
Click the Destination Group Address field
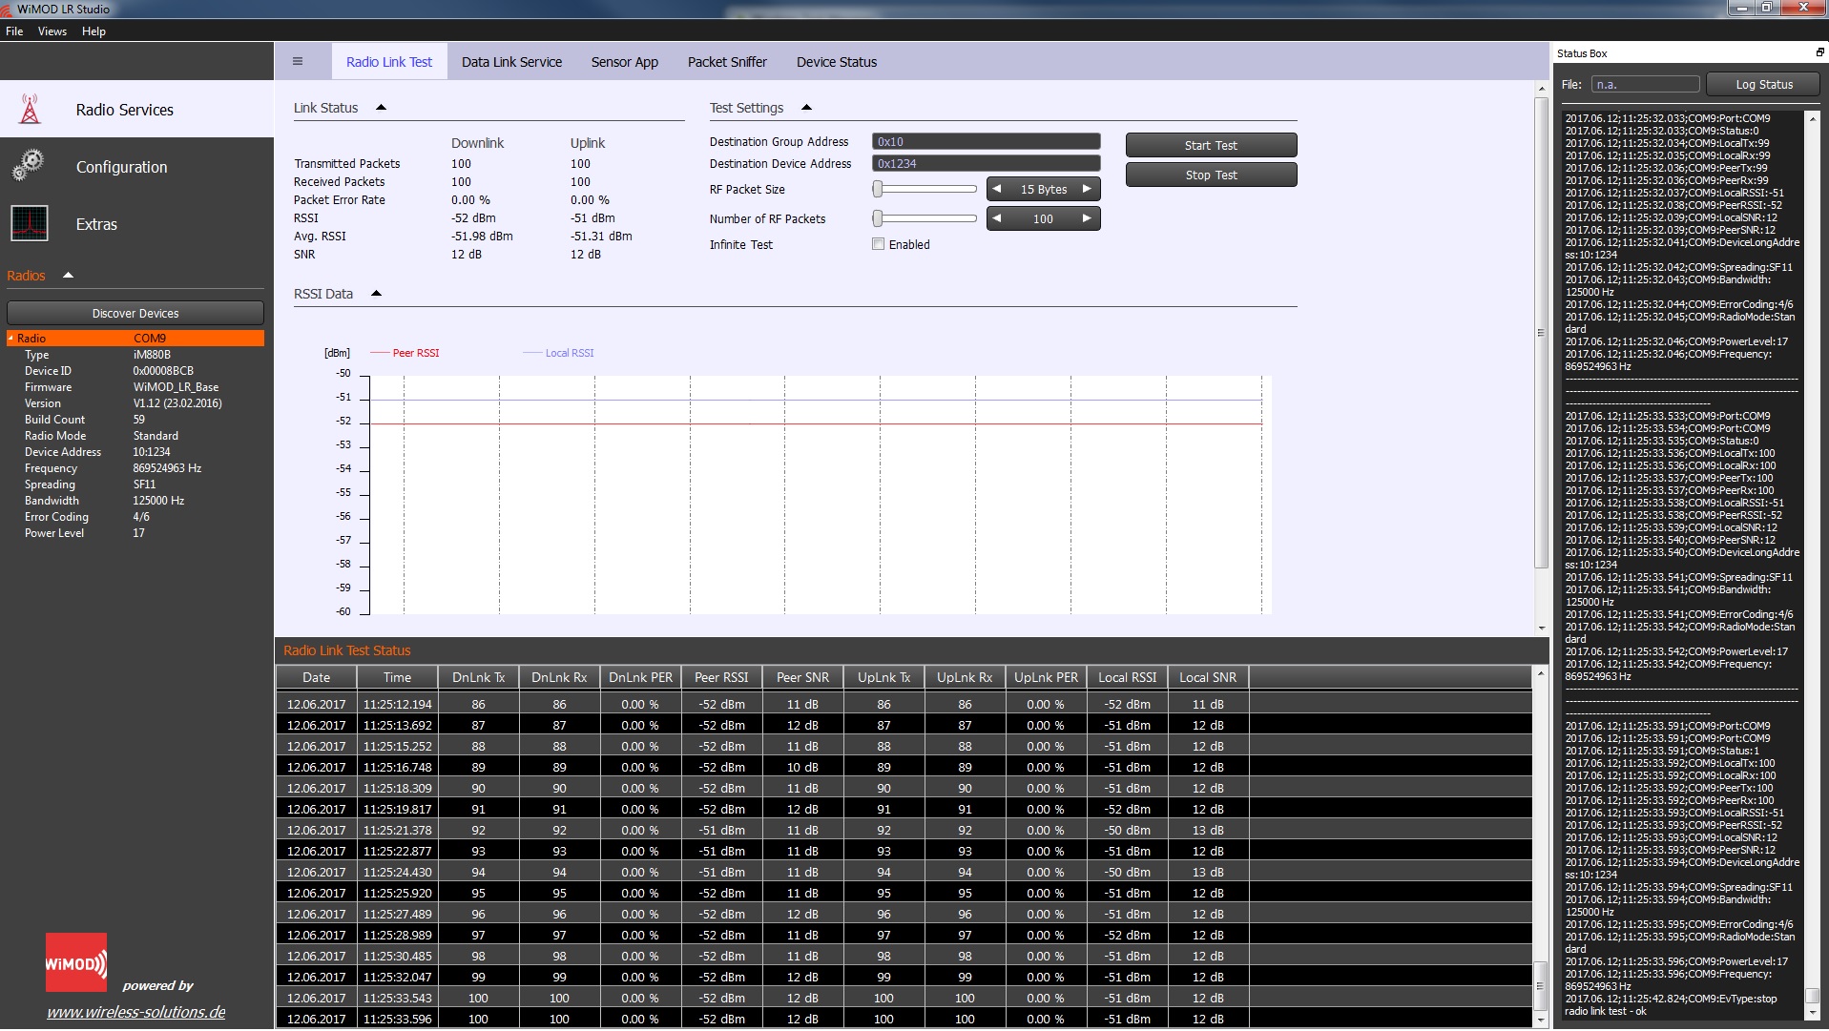pyautogui.click(x=986, y=141)
